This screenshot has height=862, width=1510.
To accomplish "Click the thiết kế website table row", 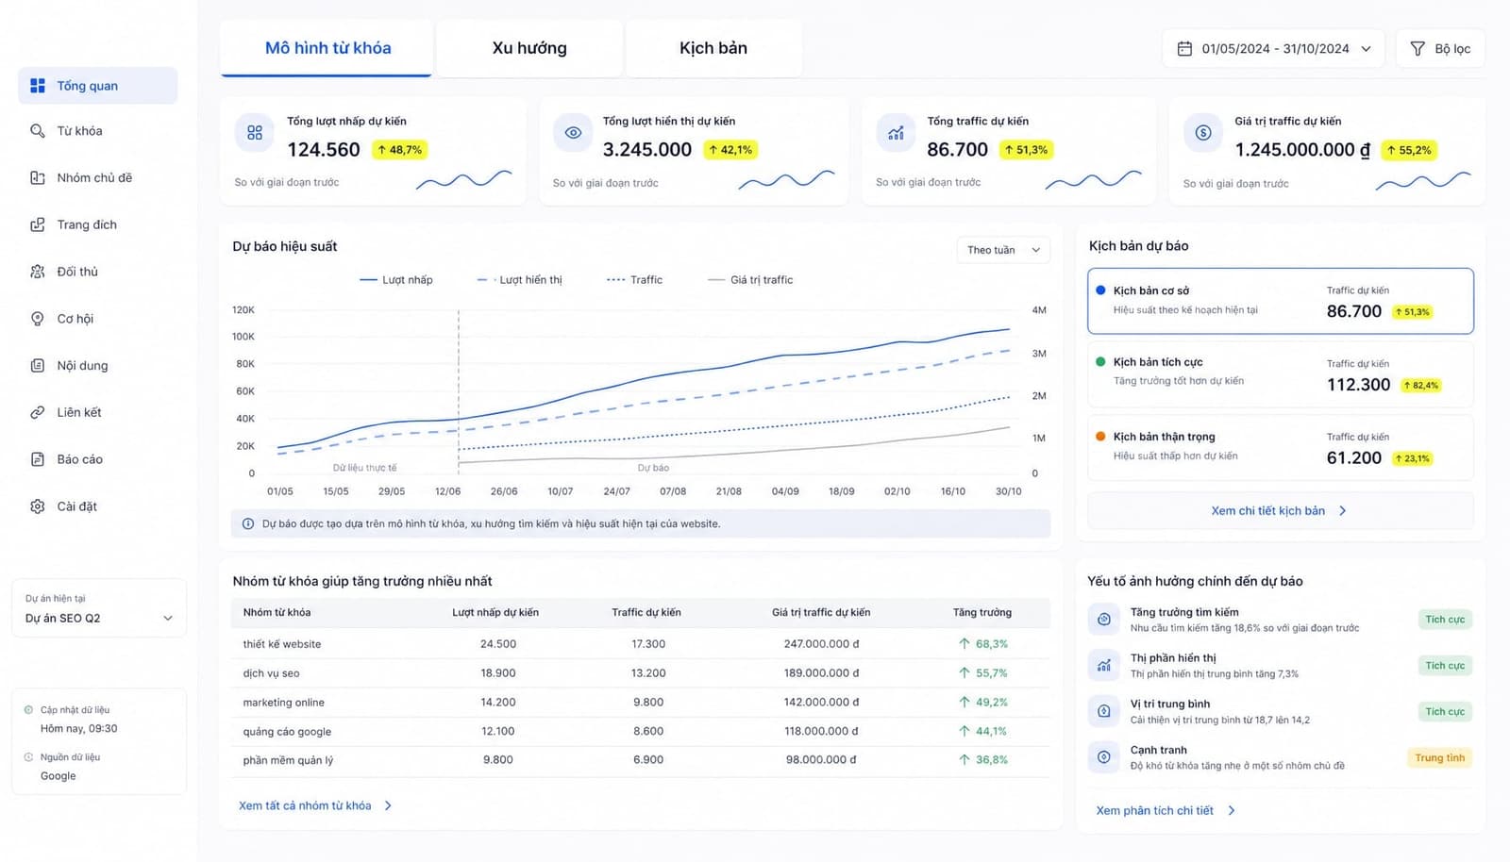I will [x=641, y=644].
